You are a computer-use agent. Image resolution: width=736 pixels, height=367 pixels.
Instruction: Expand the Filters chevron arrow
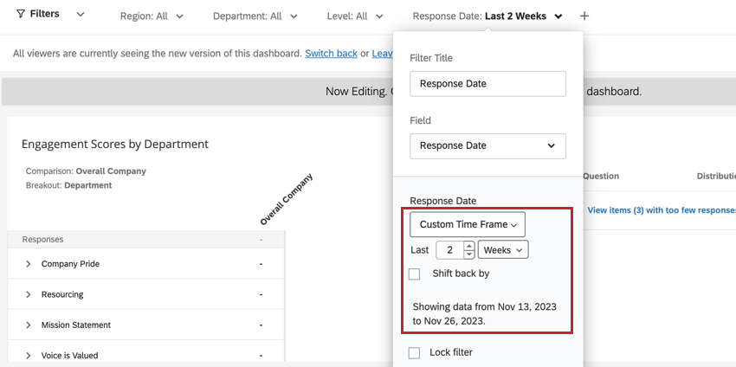(81, 15)
